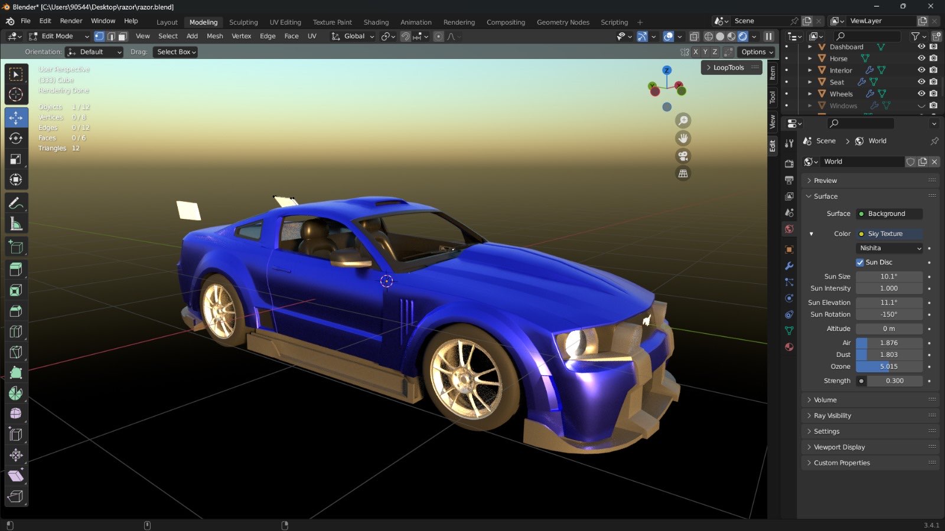Toggle snapping magnet in the header
This screenshot has width=945, height=531.
tap(406, 37)
